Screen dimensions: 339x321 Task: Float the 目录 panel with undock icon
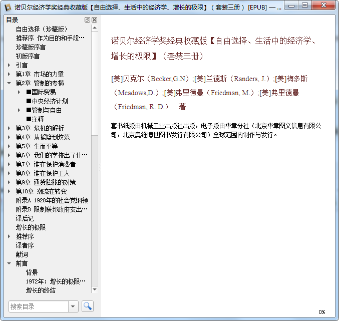(87, 20)
